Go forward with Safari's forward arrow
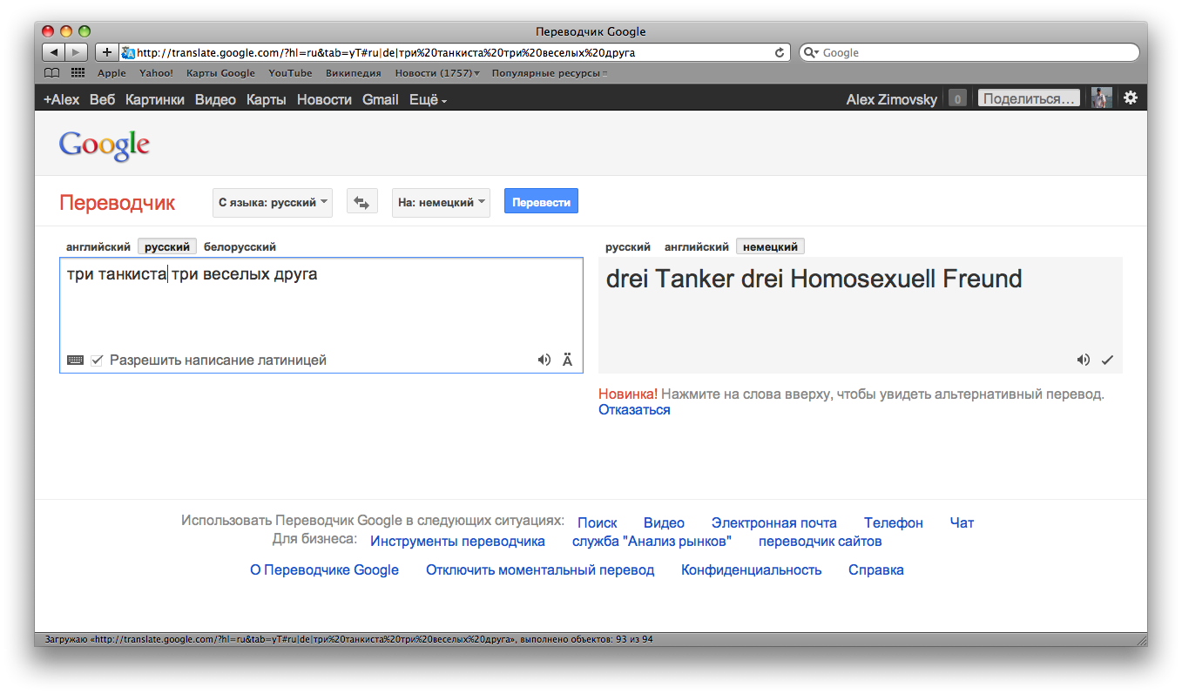1182x694 pixels. [x=77, y=52]
